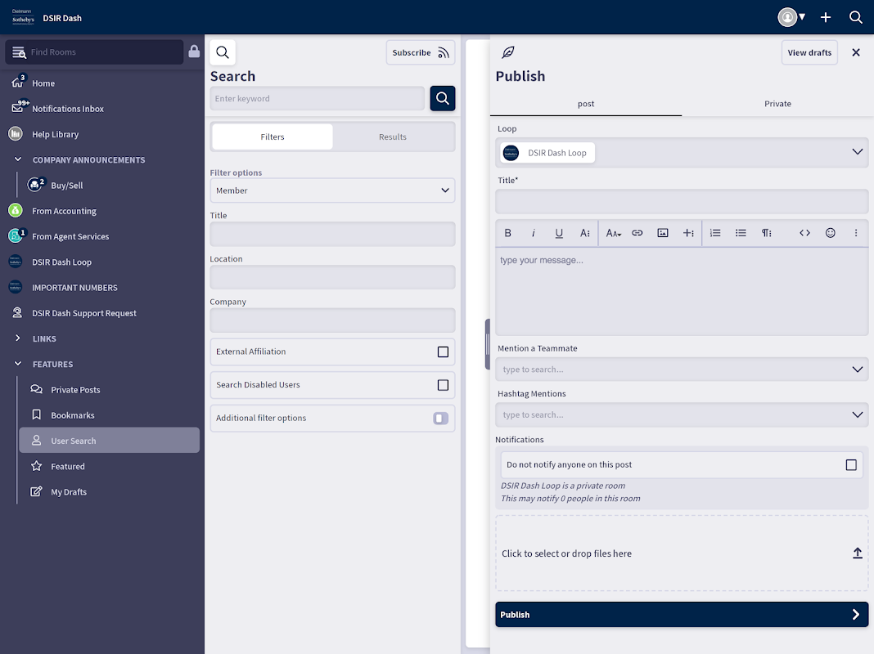Click the Subscribe button

point(421,52)
